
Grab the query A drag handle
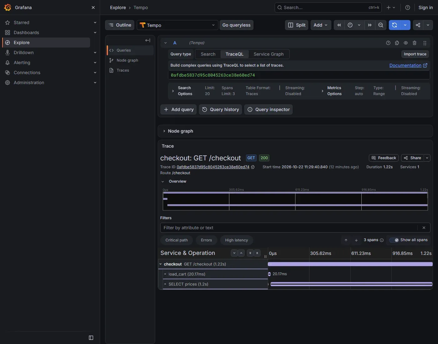point(425,43)
